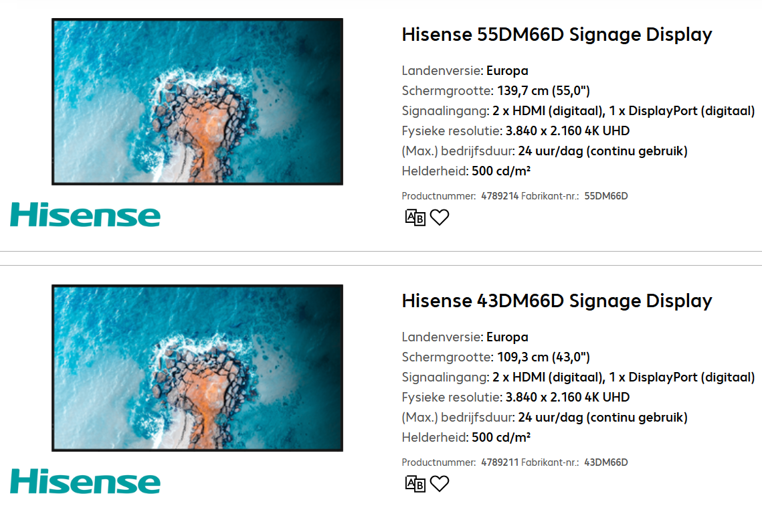
Task: Click the 109,3 cm (43,0") screen size
Action: (x=543, y=357)
